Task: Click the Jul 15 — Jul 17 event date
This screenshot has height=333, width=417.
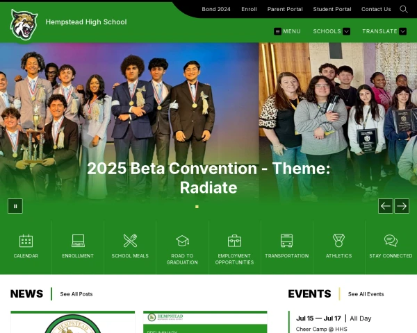Action: 318,318
